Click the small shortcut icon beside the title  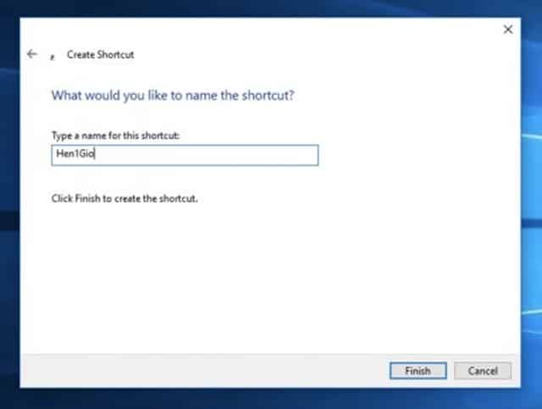pyautogui.click(x=53, y=56)
